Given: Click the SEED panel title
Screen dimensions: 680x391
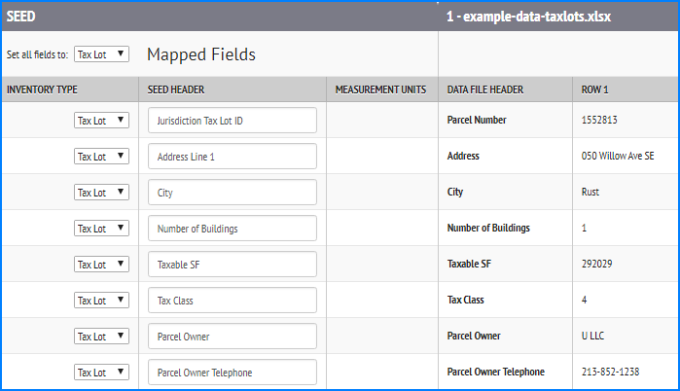Looking at the screenshot, I should tap(20, 17).
